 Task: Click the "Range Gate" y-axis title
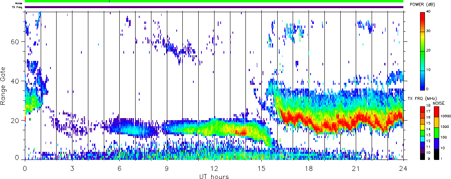pyautogui.click(x=3, y=85)
